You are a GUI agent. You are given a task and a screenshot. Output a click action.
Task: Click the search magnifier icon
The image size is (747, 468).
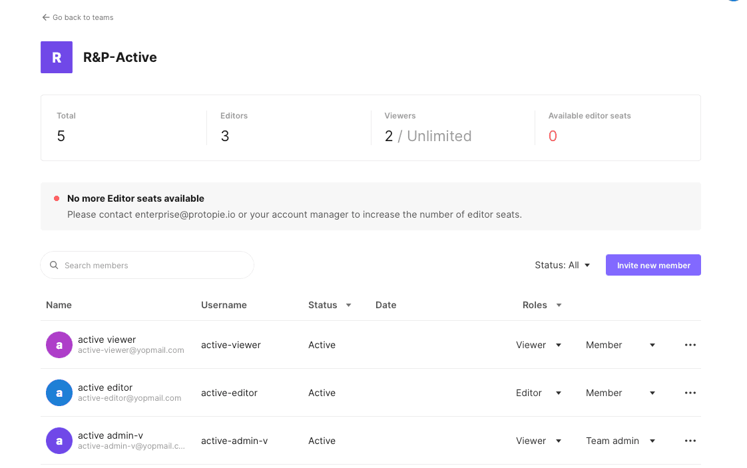54,265
